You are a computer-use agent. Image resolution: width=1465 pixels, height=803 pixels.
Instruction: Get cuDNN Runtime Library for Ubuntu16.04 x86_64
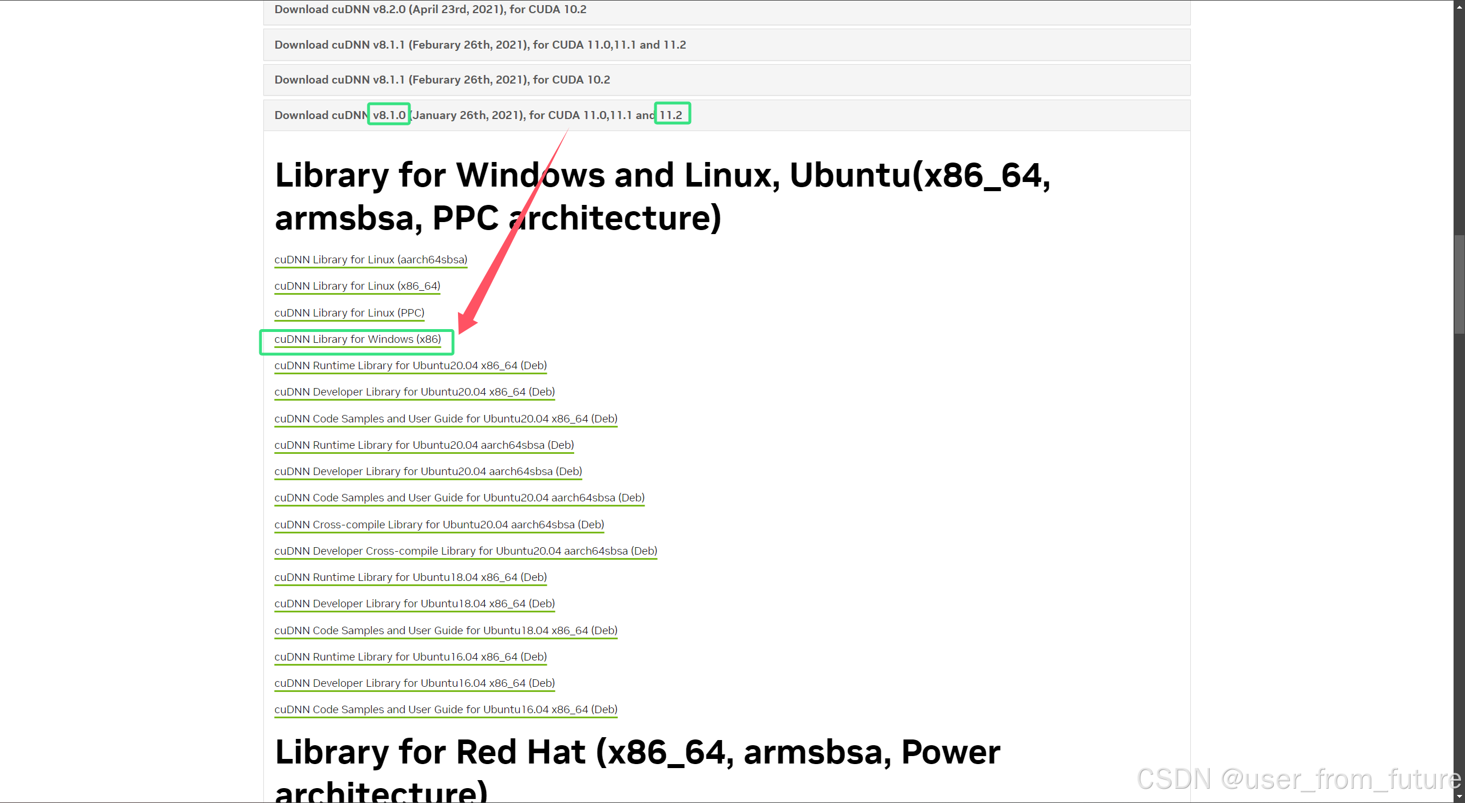(x=410, y=657)
